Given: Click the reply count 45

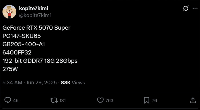Looking at the screenshot, I should click(16, 101).
